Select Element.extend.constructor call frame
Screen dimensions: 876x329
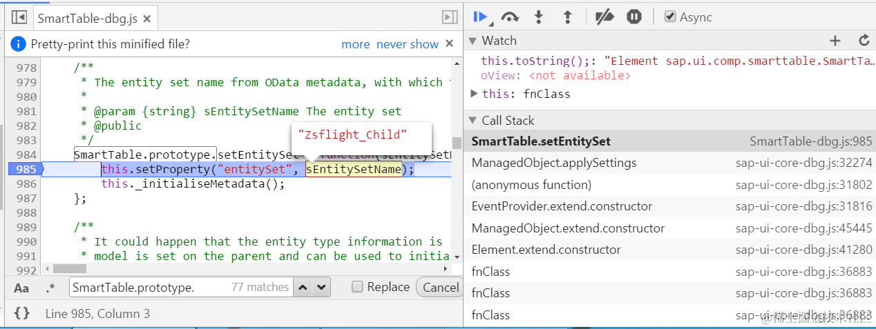(670, 250)
